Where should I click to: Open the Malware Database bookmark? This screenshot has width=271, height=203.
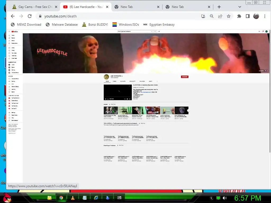(62, 25)
